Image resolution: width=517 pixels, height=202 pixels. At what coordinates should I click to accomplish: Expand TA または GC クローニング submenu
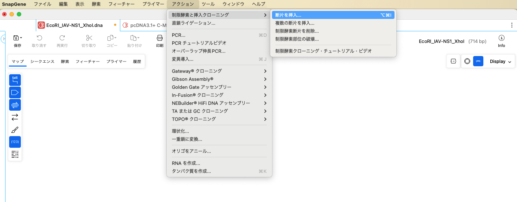click(219, 111)
